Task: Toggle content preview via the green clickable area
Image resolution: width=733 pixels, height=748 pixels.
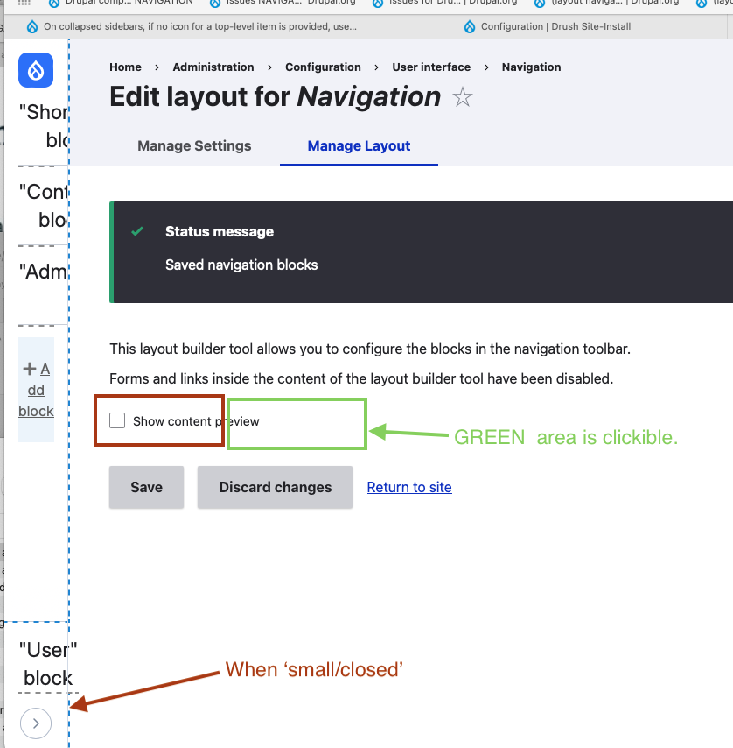Action: (296, 424)
